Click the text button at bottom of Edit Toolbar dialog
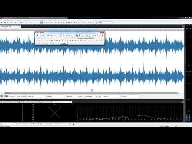Screen dimensions: 192x144 pos(64,43)
